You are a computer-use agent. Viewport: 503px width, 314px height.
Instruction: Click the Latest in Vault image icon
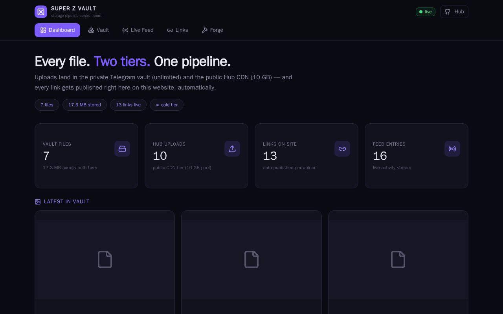38,202
